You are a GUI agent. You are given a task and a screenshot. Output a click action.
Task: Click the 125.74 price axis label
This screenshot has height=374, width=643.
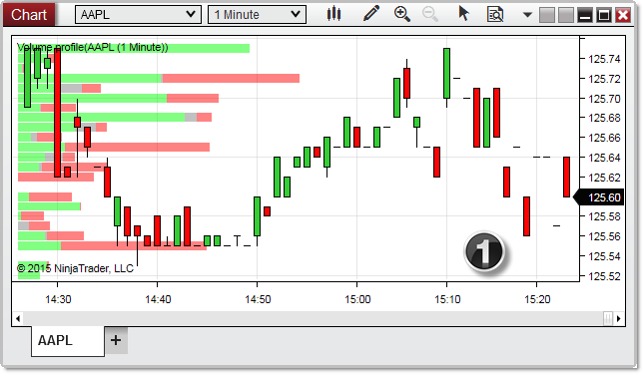[x=604, y=59]
